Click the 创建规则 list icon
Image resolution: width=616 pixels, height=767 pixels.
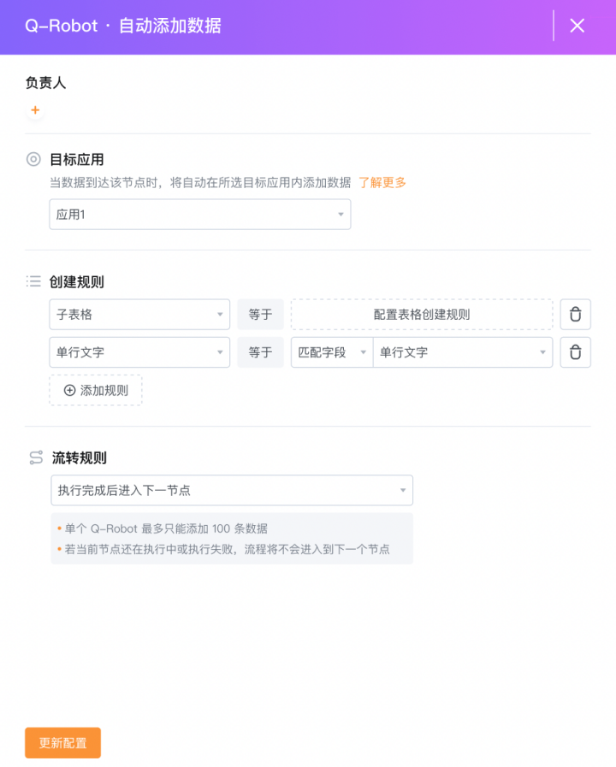point(33,281)
